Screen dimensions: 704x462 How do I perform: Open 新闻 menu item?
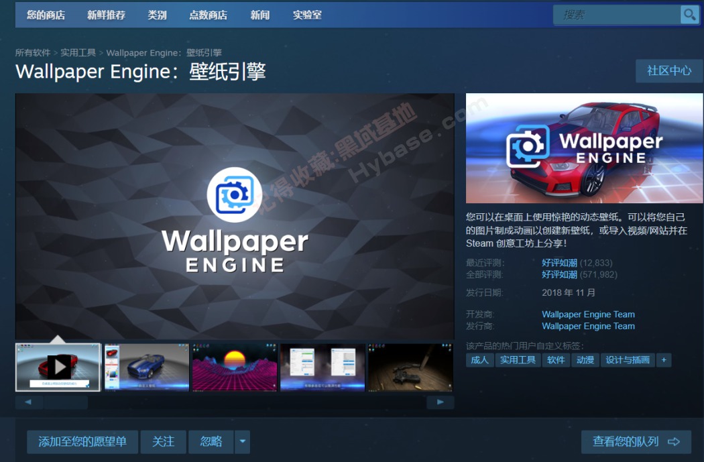(260, 15)
